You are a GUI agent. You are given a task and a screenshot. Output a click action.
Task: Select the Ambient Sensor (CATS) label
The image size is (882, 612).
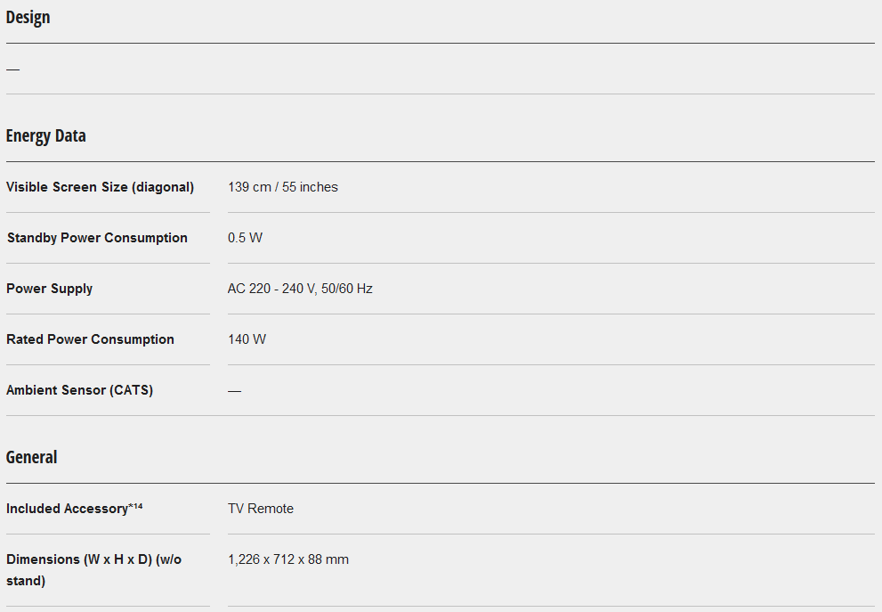click(79, 390)
